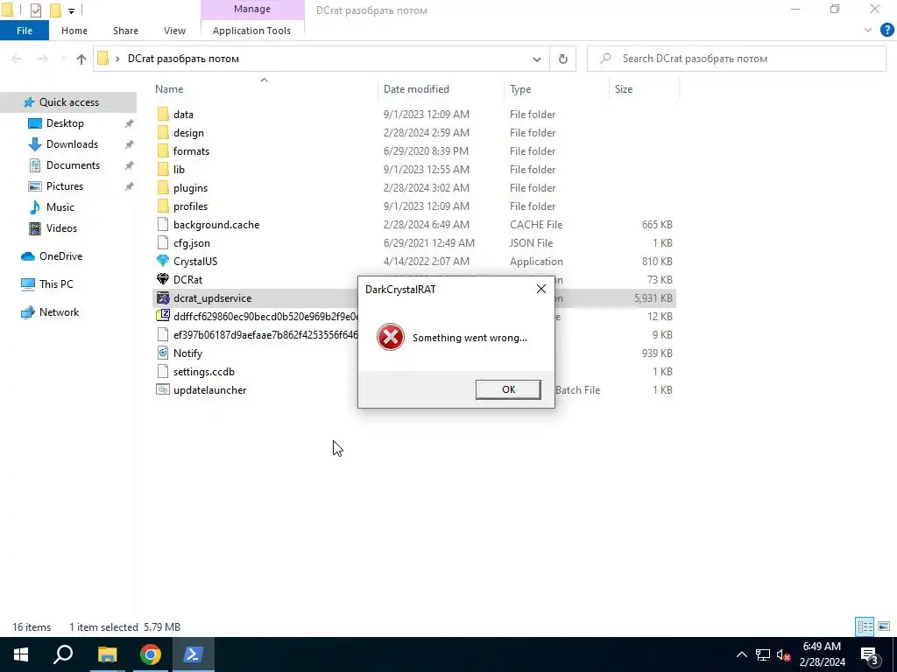Select the Application Tools tab

click(251, 31)
